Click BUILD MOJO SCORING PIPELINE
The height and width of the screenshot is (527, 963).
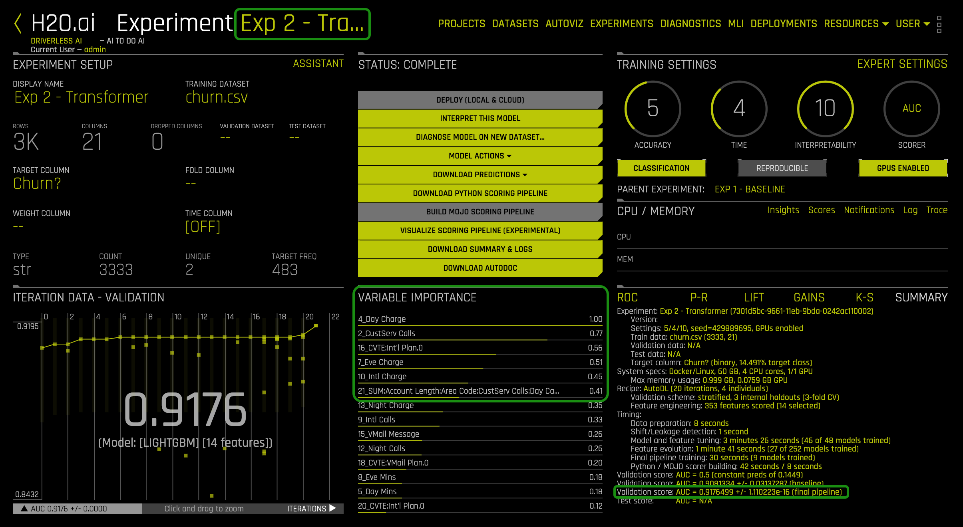[x=480, y=212]
